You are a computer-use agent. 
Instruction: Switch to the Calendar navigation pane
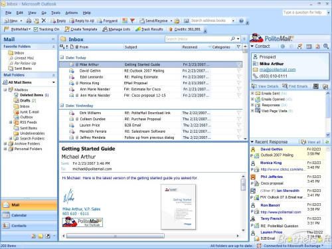[29, 215]
